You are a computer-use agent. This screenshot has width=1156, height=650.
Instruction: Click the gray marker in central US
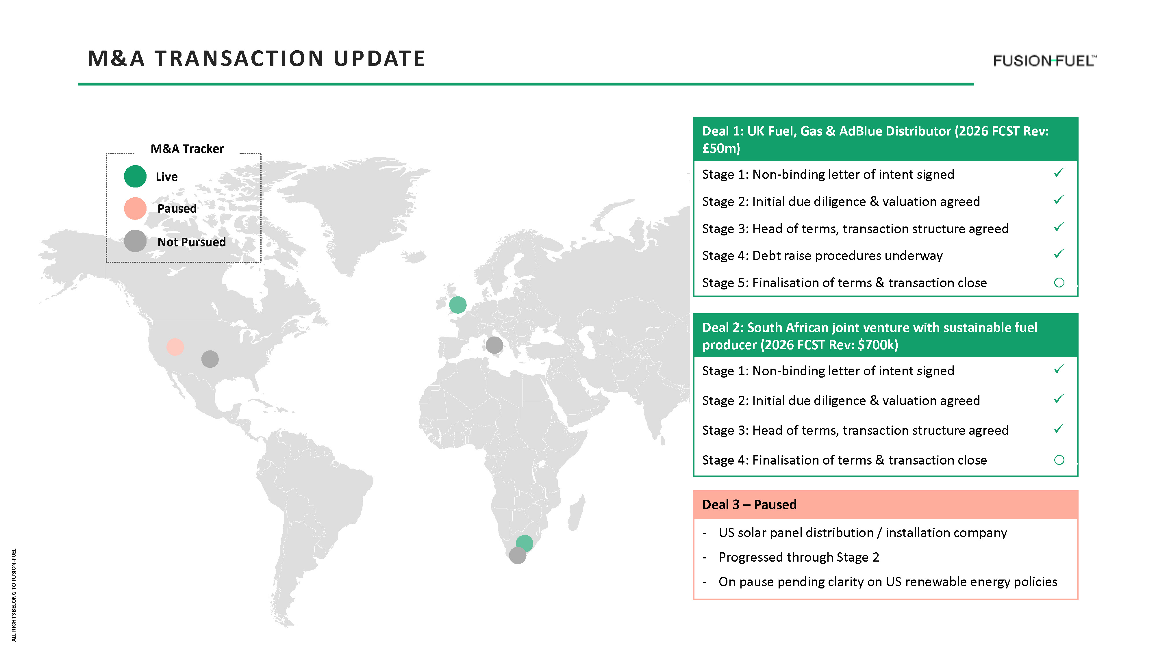coord(210,359)
